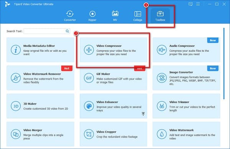230x149 pixels.
Task: Open Video Enhancer palette icon
Action: click(x=89, y=106)
